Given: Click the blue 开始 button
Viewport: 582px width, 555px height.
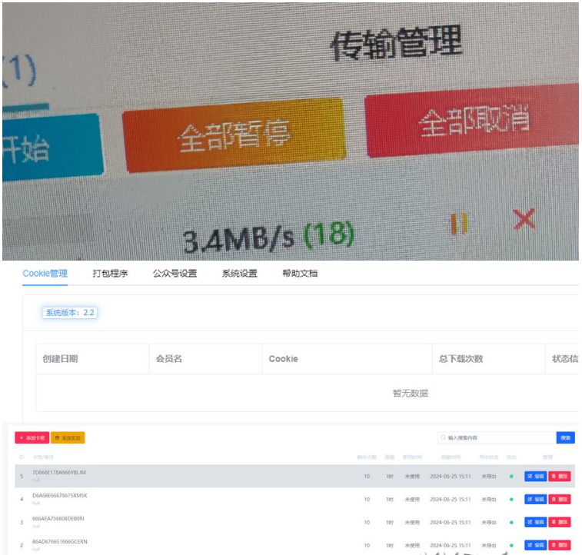Looking at the screenshot, I should pos(46,148).
